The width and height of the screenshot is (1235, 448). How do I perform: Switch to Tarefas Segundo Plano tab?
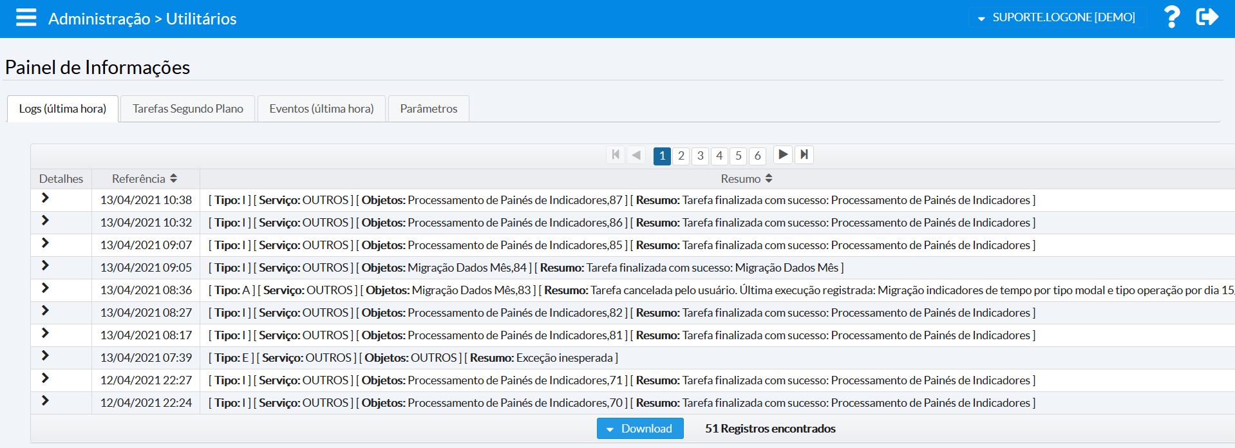pos(187,109)
